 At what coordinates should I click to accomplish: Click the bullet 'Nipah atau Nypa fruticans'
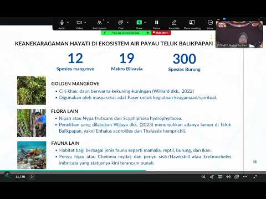pos(120,118)
